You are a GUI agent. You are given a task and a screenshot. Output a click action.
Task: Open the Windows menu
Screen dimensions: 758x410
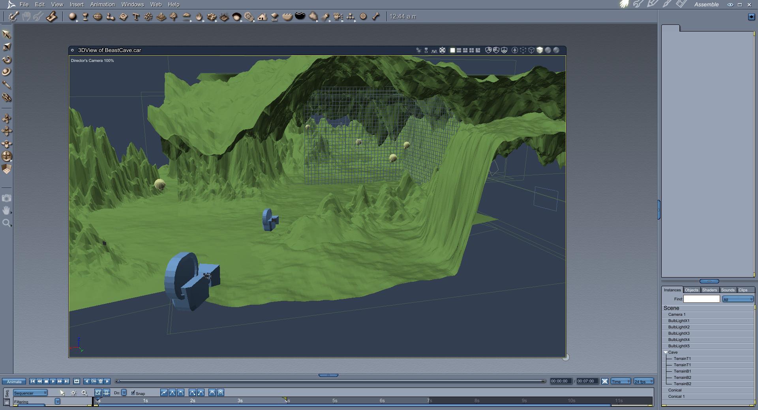click(x=133, y=4)
